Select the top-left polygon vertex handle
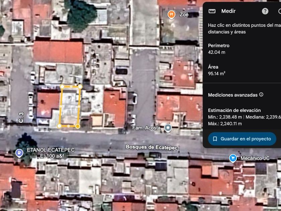Image resolution: width=281 pixels, height=211 pixels. [x=62, y=86]
